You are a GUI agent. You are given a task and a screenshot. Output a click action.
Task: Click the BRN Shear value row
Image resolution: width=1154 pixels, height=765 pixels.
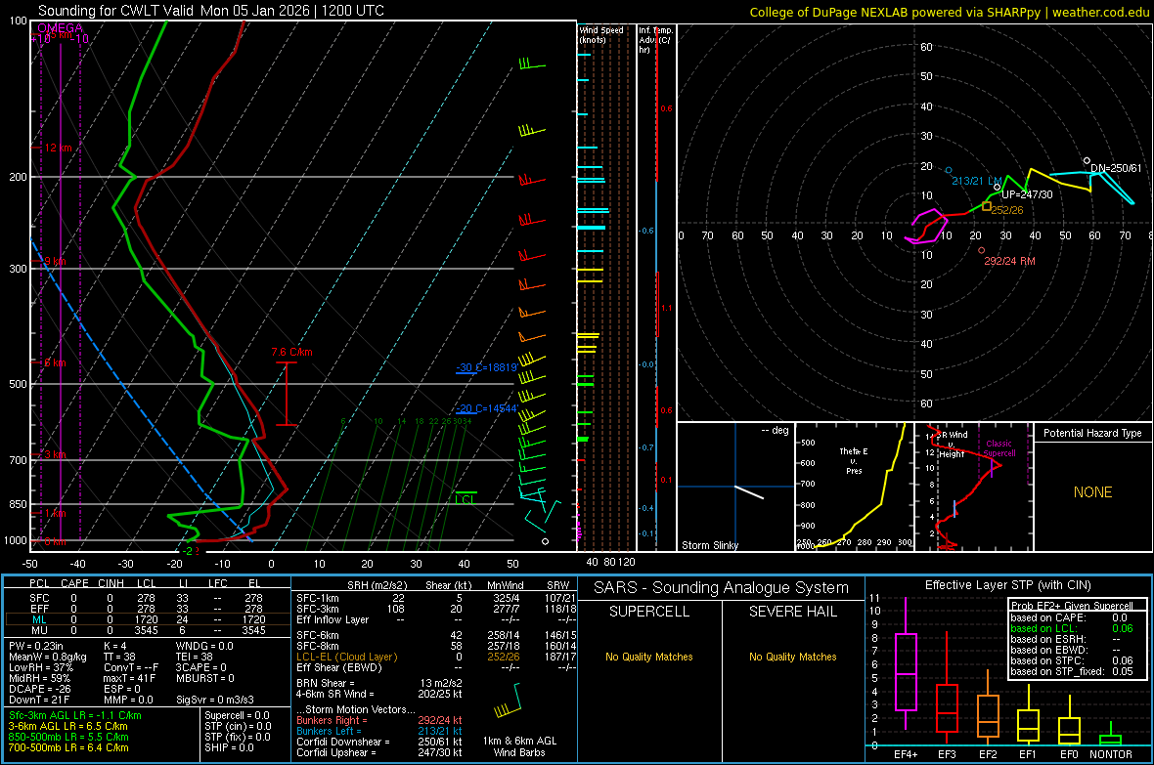click(379, 683)
